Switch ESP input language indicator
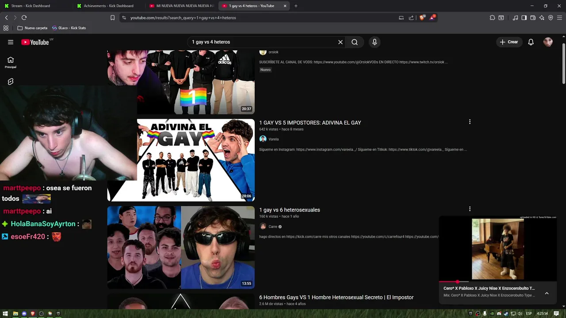This screenshot has width=566, height=318. pyautogui.click(x=529, y=314)
